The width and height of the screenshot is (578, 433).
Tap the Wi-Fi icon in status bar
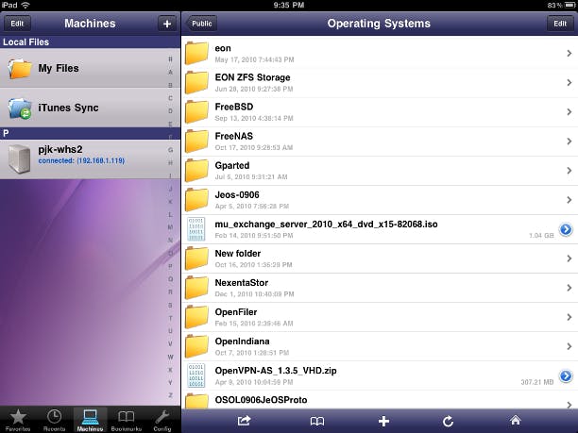[x=25, y=5]
